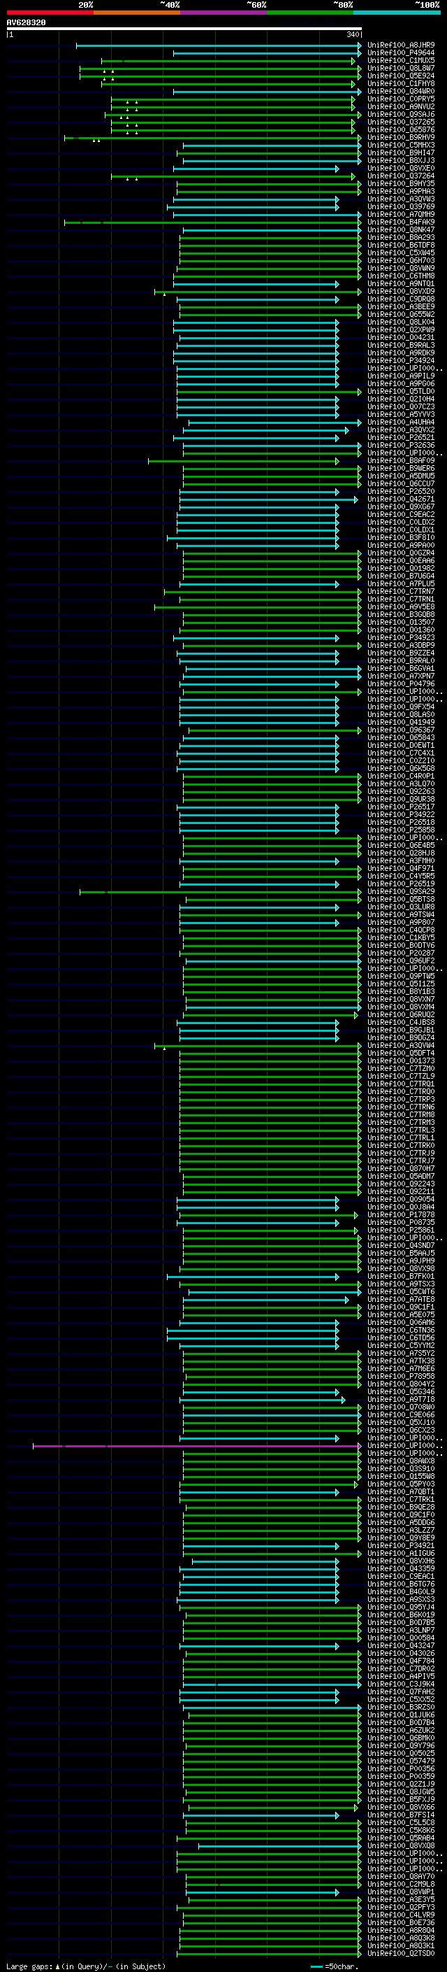Pick hit UniRef100_C7TZM0
The image size is (447, 1972).
tap(401, 1069)
